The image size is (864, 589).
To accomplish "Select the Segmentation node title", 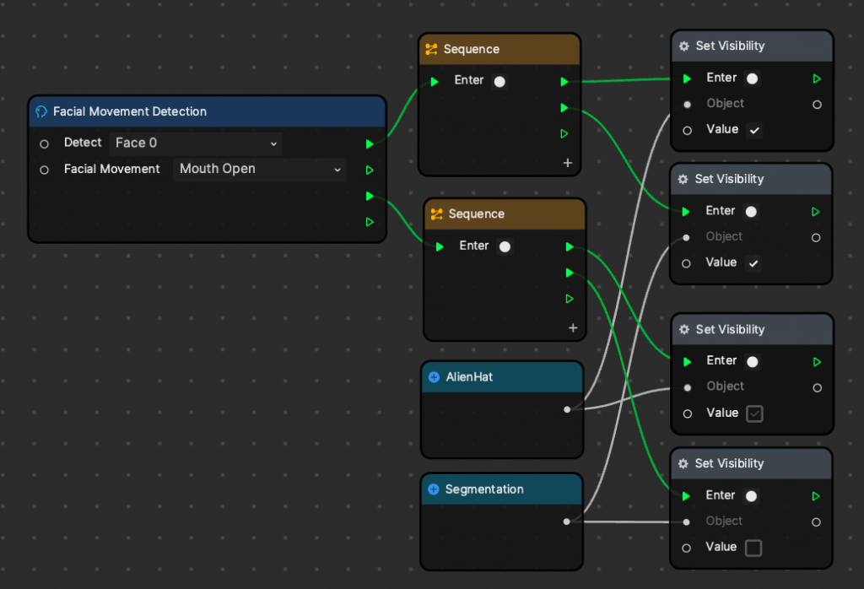I will (484, 489).
